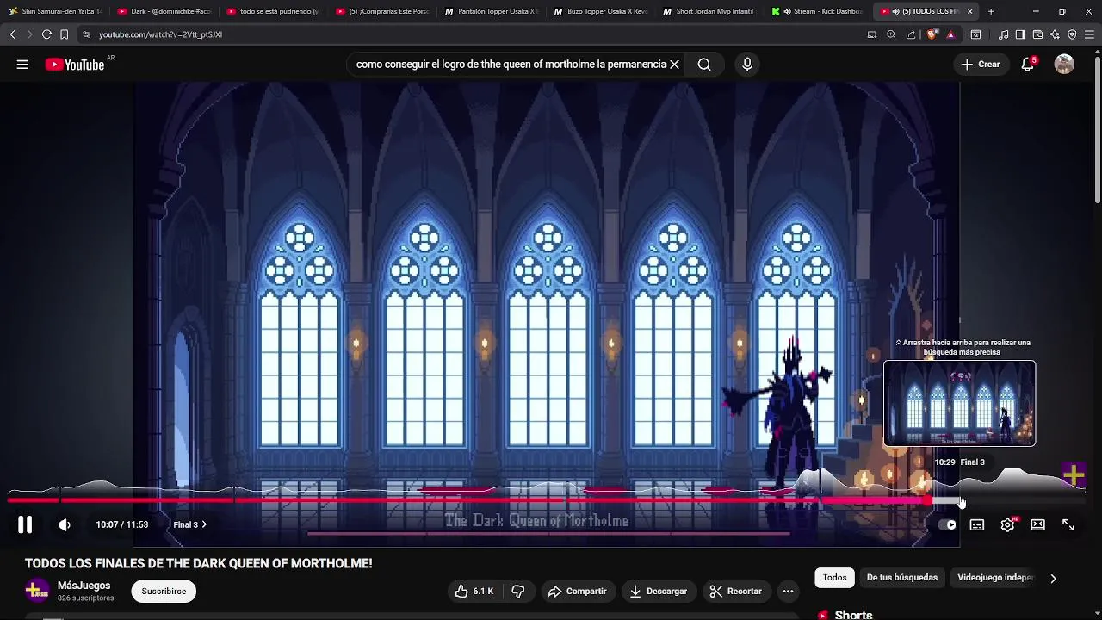The height and width of the screenshot is (620, 1102).
Task: Open the browser main menu
Action: [1090, 34]
